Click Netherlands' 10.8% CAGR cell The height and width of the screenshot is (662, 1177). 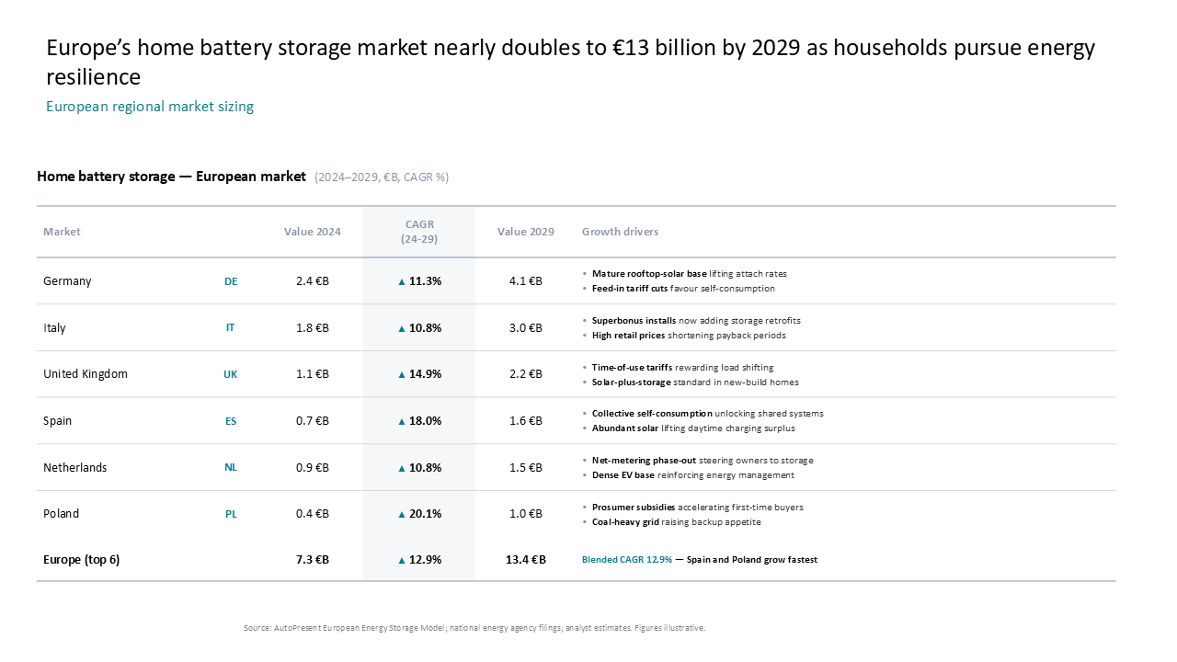point(419,468)
